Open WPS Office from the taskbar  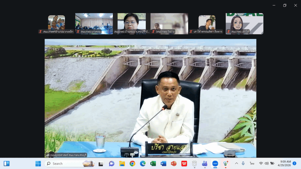(x=184, y=164)
